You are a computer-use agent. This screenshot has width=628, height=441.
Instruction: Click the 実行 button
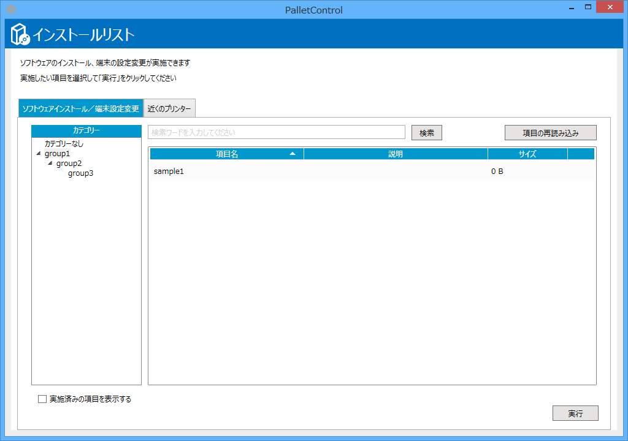pos(575,413)
